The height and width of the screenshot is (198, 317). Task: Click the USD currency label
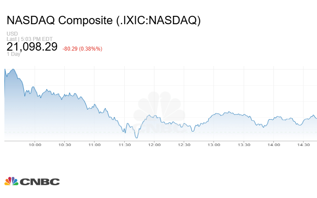point(12,34)
